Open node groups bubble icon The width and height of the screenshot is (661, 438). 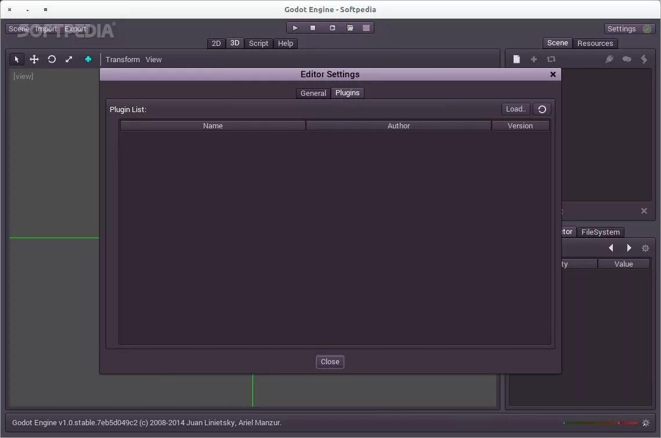click(x=627, y=59)
